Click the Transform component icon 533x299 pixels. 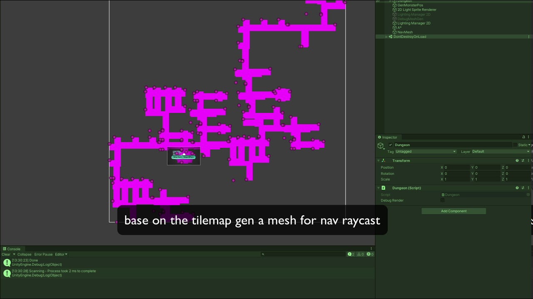pos(384,161)
